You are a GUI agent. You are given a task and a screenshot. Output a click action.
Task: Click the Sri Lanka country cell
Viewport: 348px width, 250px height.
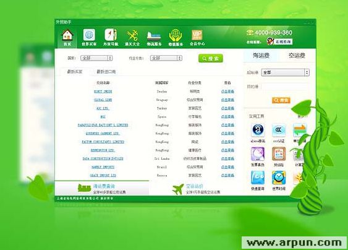tap(162, 158)
